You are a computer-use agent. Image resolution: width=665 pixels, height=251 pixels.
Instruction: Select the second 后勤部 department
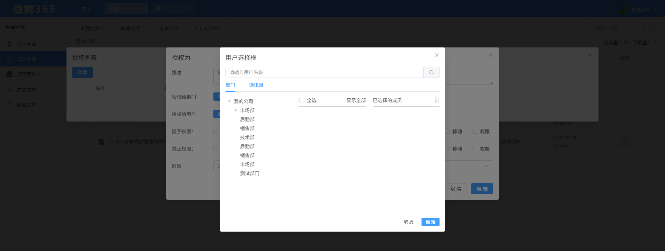pyautogui.click(x=247, y=146)
